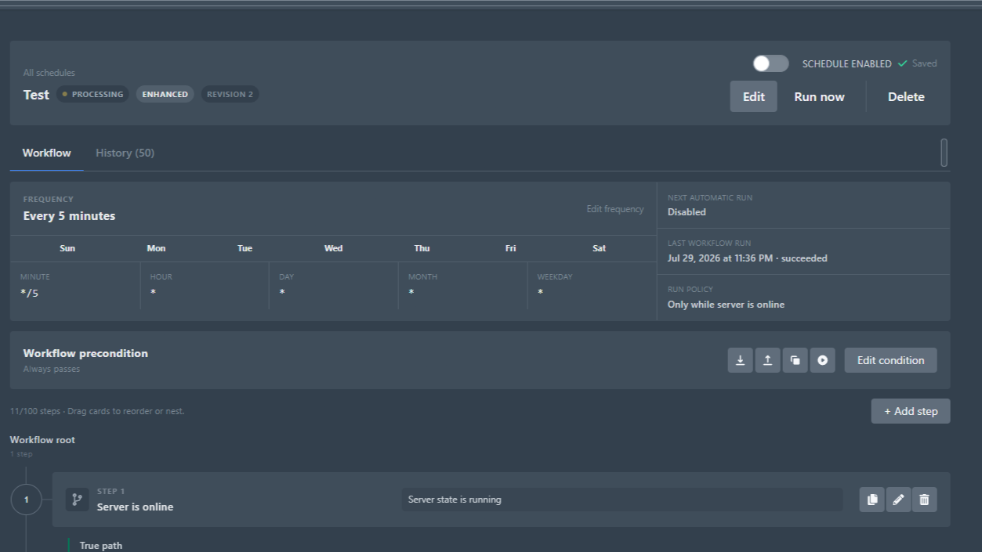982x552 pixels.
Task: Test-run the workflow precondition play icon
Action: click(x=822, y=360)
